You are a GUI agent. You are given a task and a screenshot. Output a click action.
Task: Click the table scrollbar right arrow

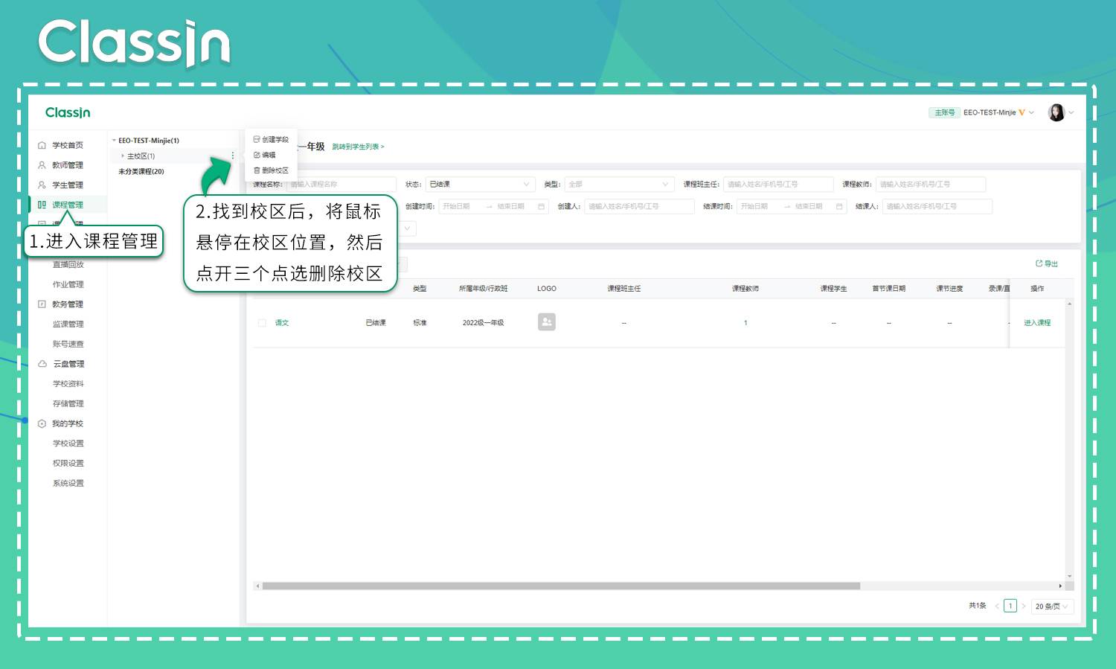tap(1060, 586)
